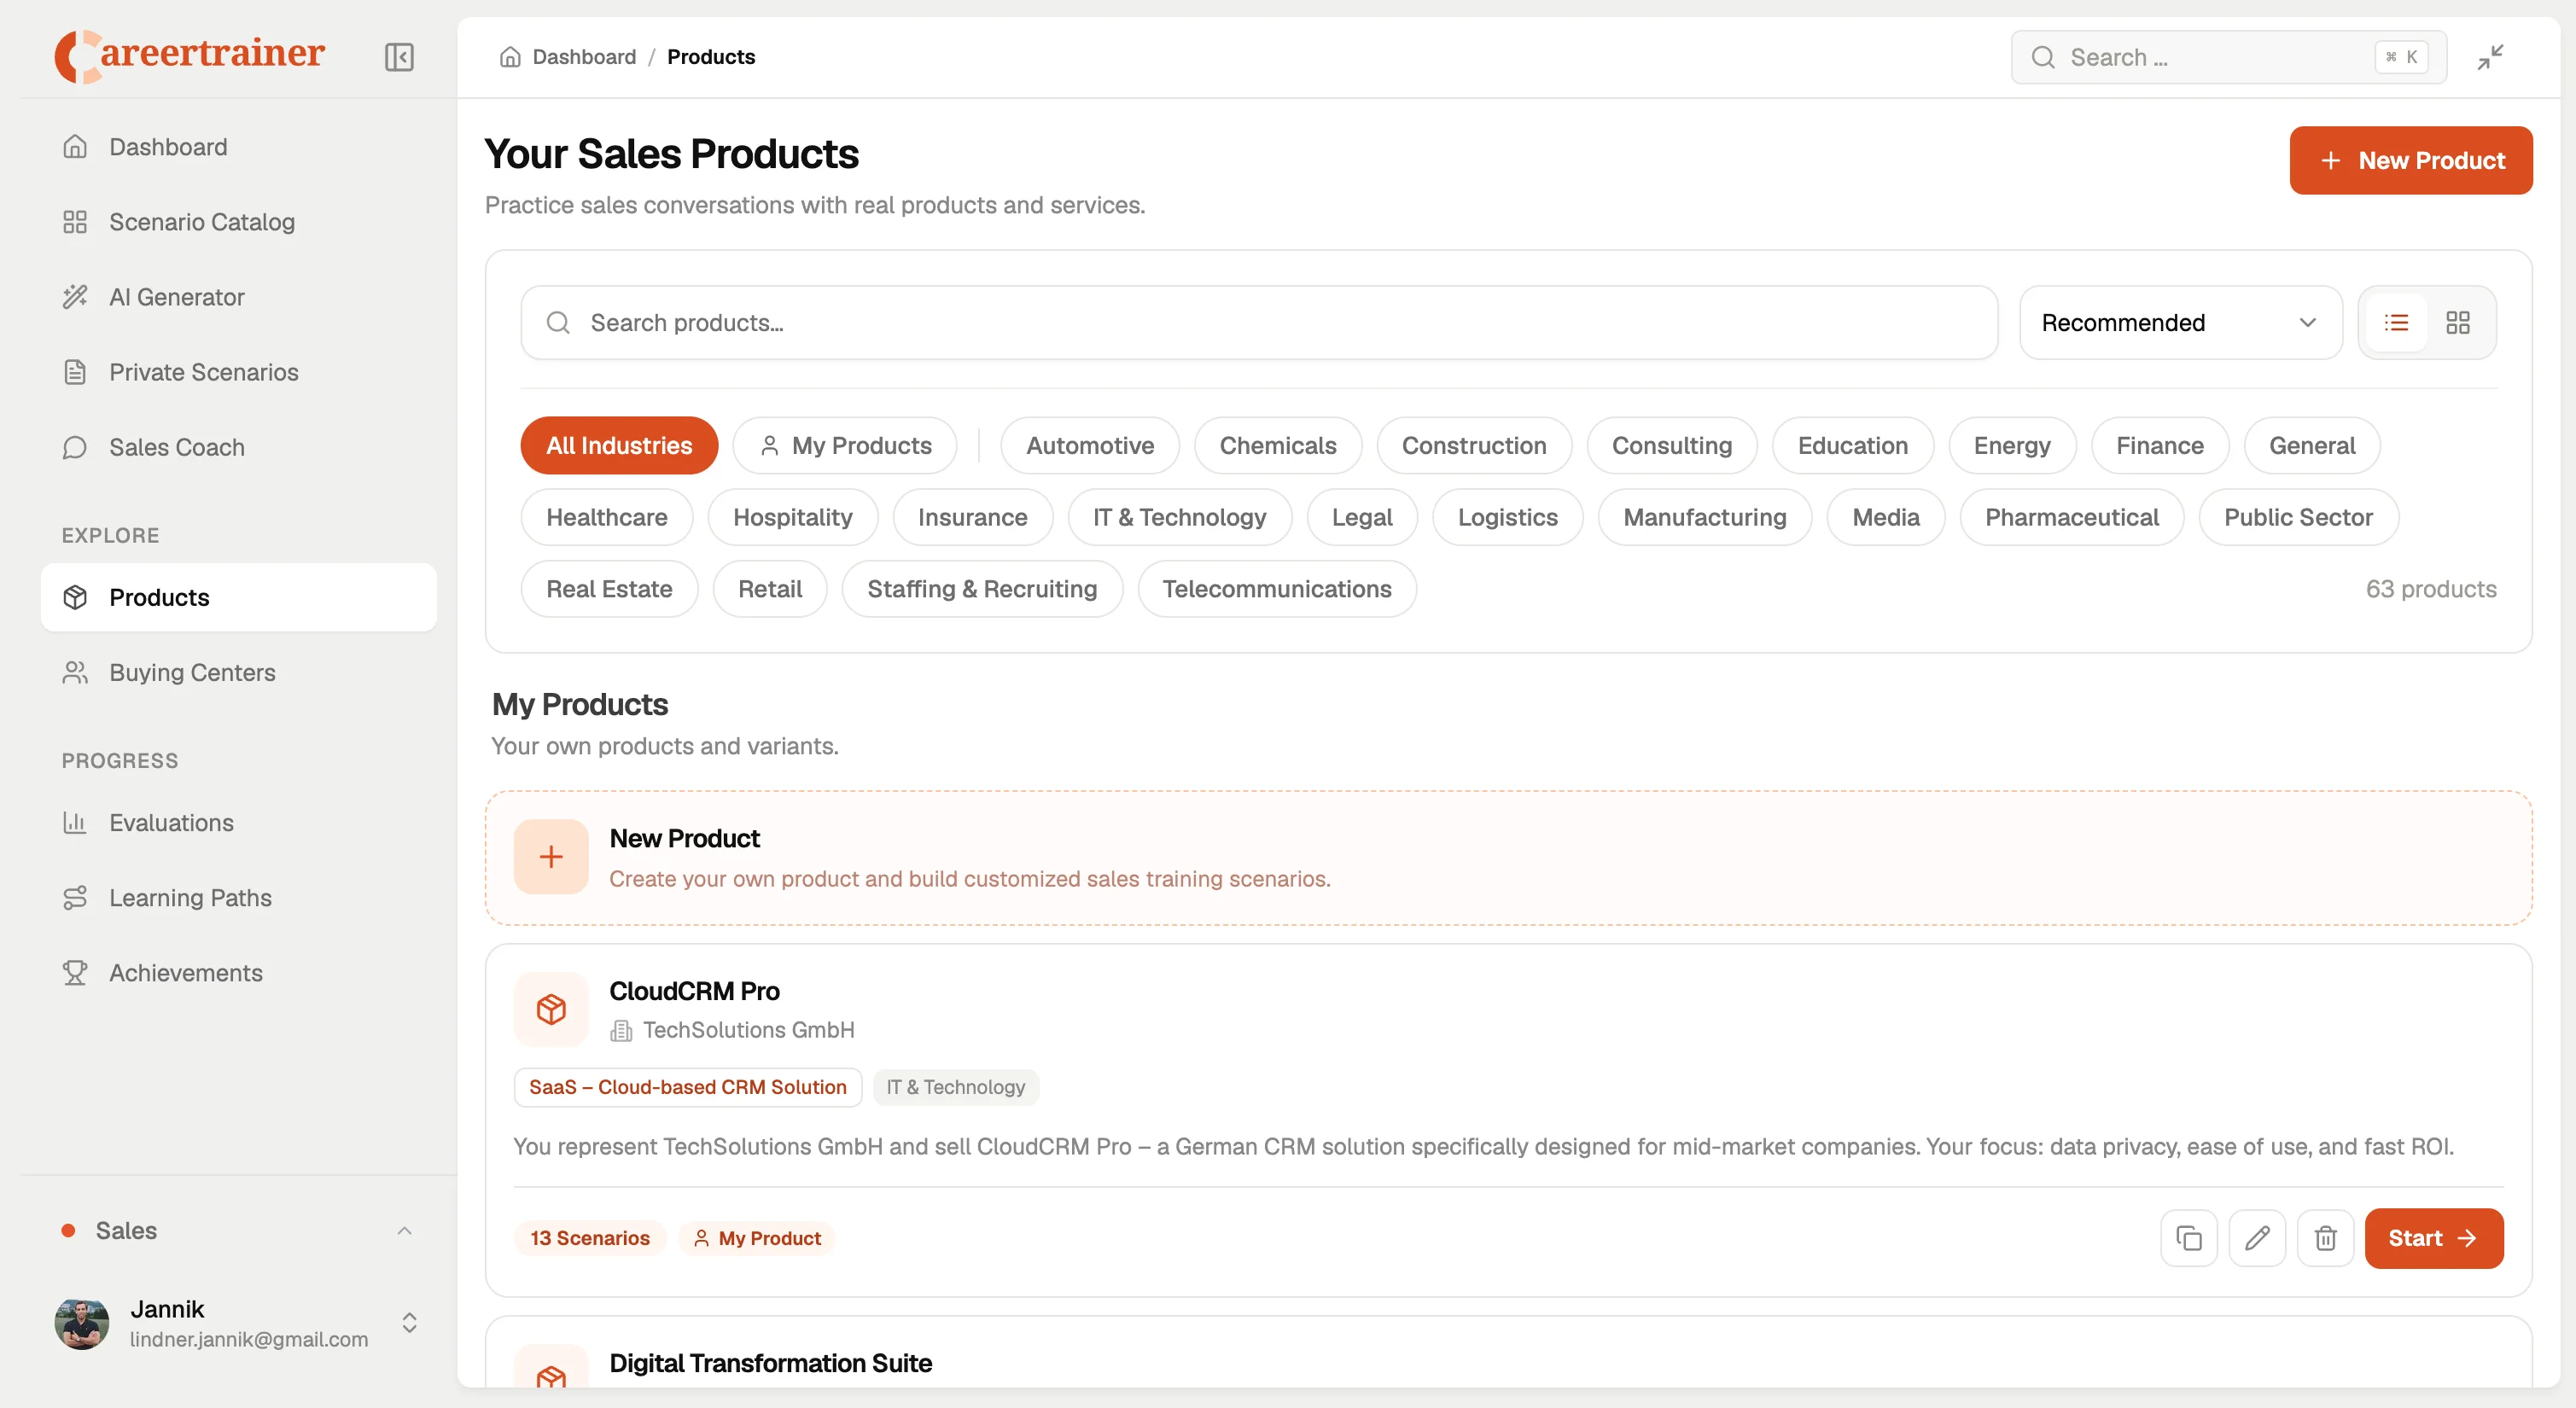The image size is (2576, 1408).
Task: Filter by Education industry
Action: pyautogui.click(x=1852, y=445)
